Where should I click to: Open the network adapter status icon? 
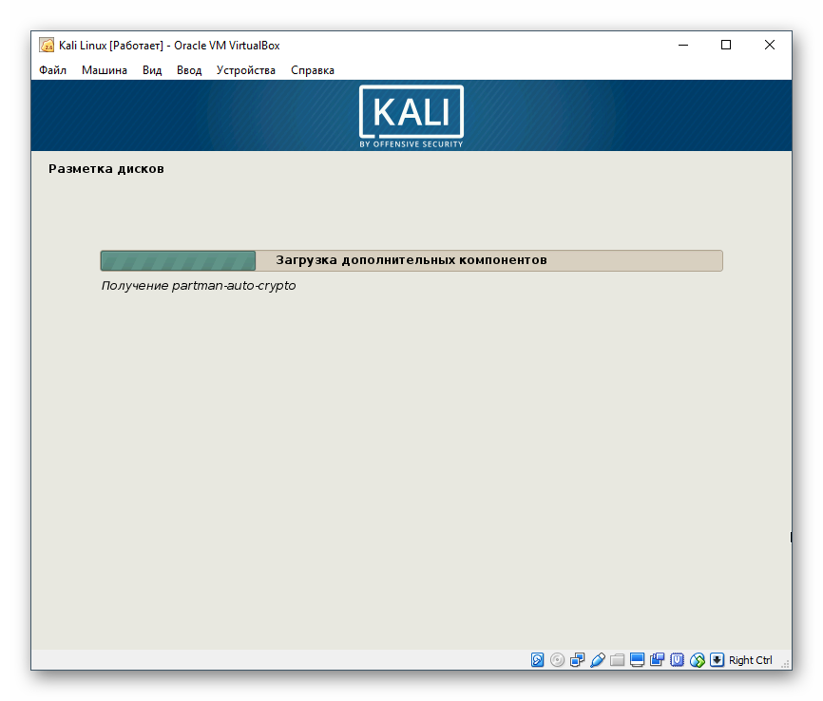[578, 660]
